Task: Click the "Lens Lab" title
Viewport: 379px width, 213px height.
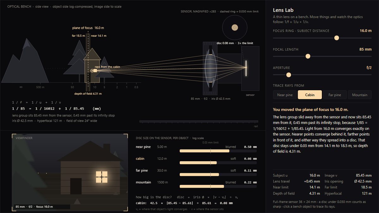Action: point(283,10)
